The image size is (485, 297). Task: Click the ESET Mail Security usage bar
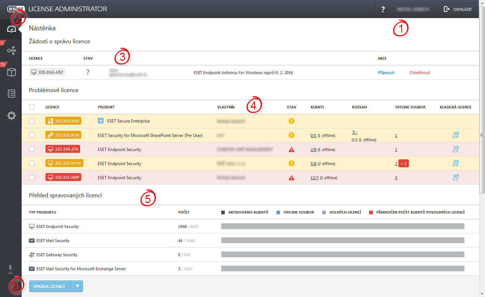click(342, 241)
